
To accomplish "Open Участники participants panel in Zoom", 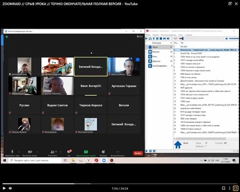I will (52, 153).
